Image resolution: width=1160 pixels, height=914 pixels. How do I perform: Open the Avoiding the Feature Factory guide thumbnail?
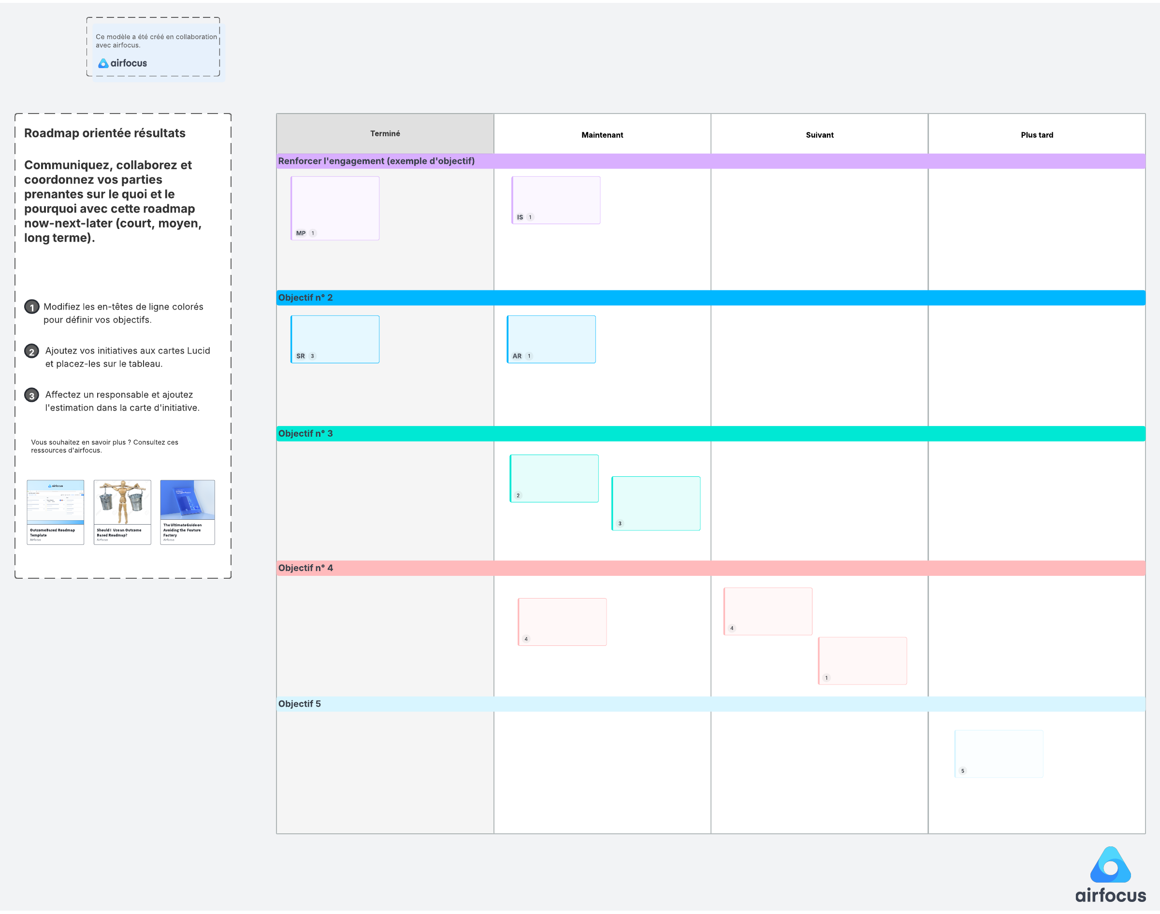(188, 512)
